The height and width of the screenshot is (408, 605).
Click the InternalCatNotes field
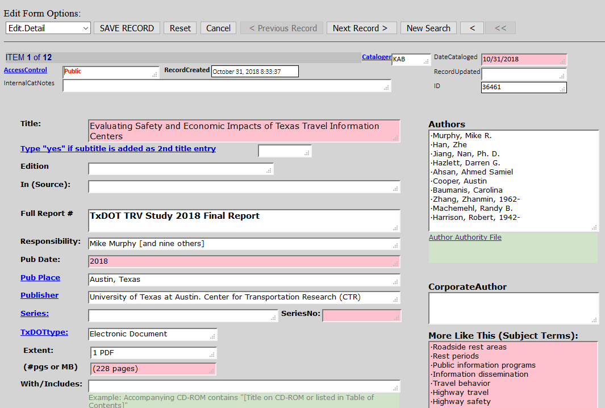click(x=227, y=86)
